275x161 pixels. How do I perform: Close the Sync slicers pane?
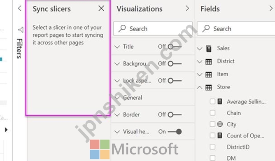pos(101,8)
